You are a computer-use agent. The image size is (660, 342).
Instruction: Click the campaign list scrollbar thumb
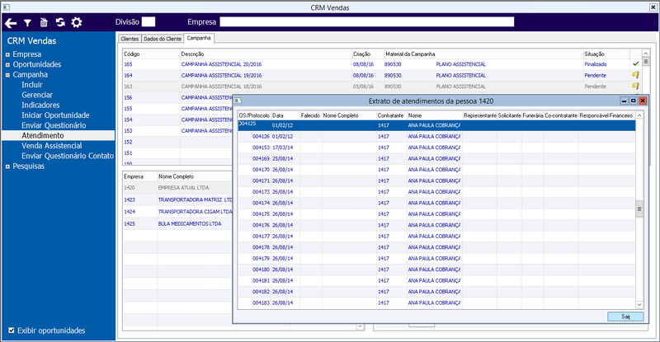(646, 62)
